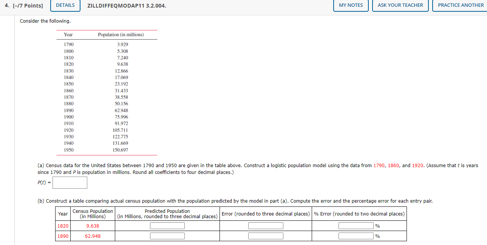
Task: Open MY NOTES
Action: click(351, 5)
